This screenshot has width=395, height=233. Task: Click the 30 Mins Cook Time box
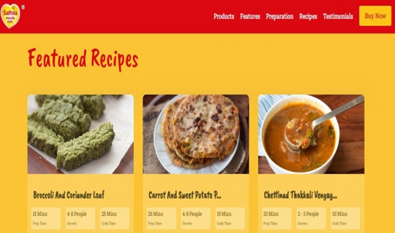pyautogui.click(x=346, y=218)
